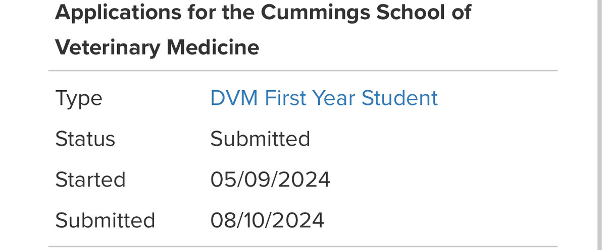This screenshot has width=606, height=250.
Task: Select the Veterinary Medicine heading line
Action: point(157,47)
